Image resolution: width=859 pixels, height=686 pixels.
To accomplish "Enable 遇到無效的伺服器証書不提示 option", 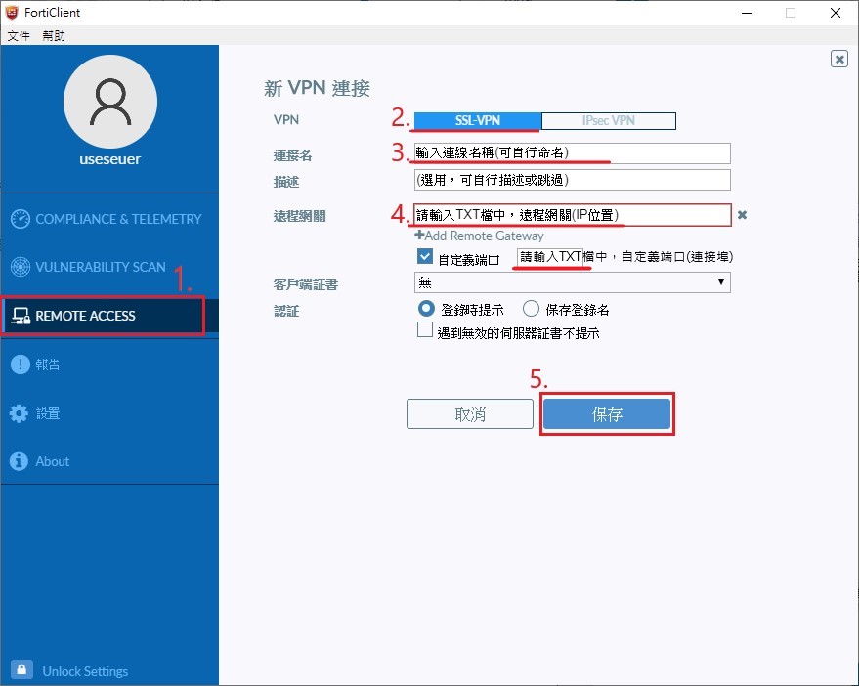I will pyautogui.click(x=425, y=328).
